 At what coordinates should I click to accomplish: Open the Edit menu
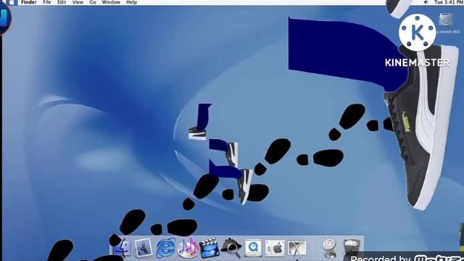(x=62, y=2)
